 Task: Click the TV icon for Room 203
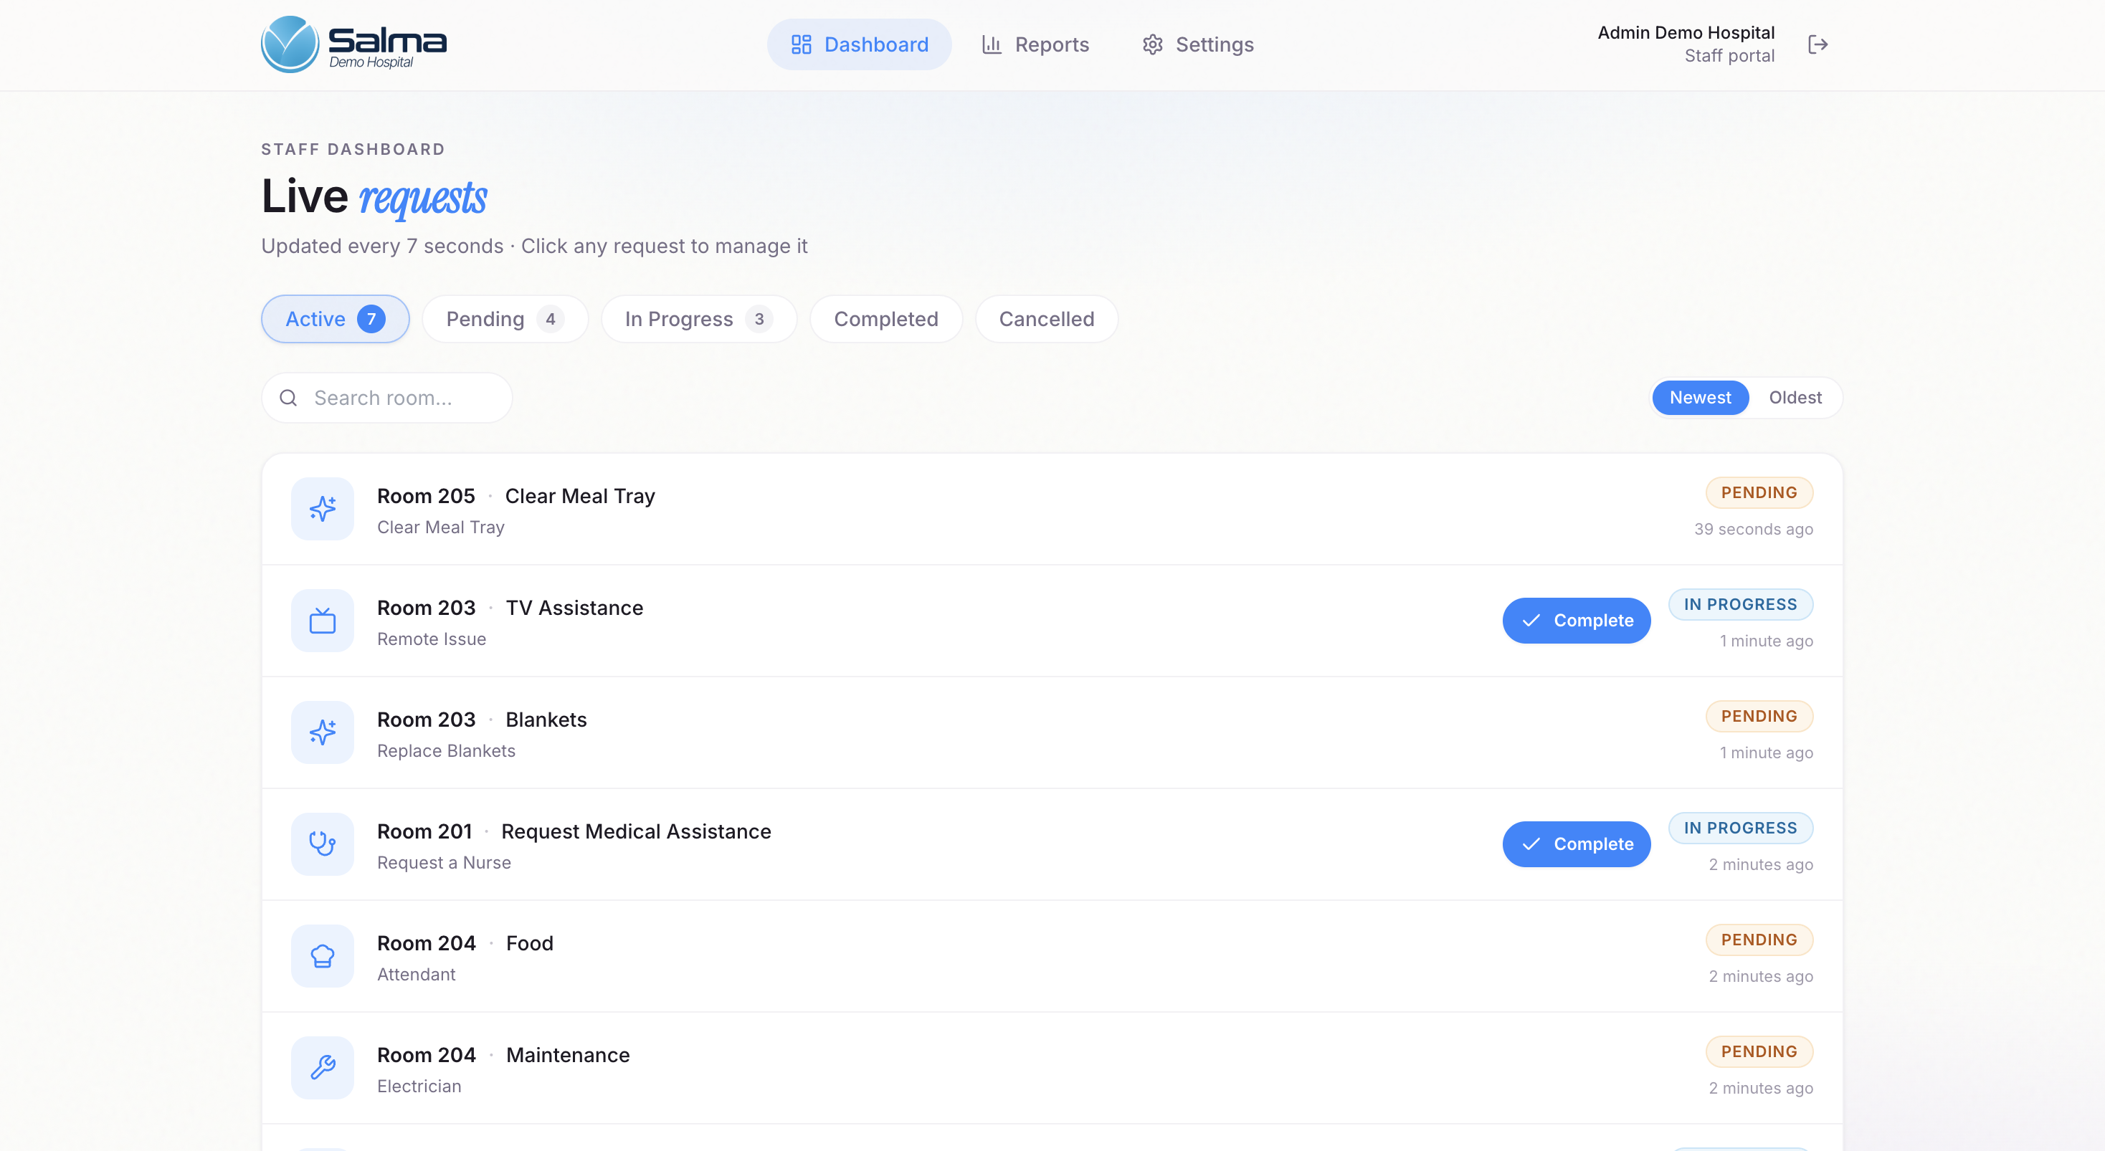tap(322, 621)
